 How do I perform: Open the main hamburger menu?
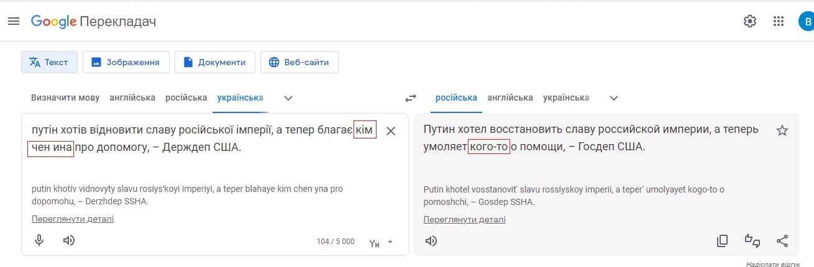pos(14,21)
